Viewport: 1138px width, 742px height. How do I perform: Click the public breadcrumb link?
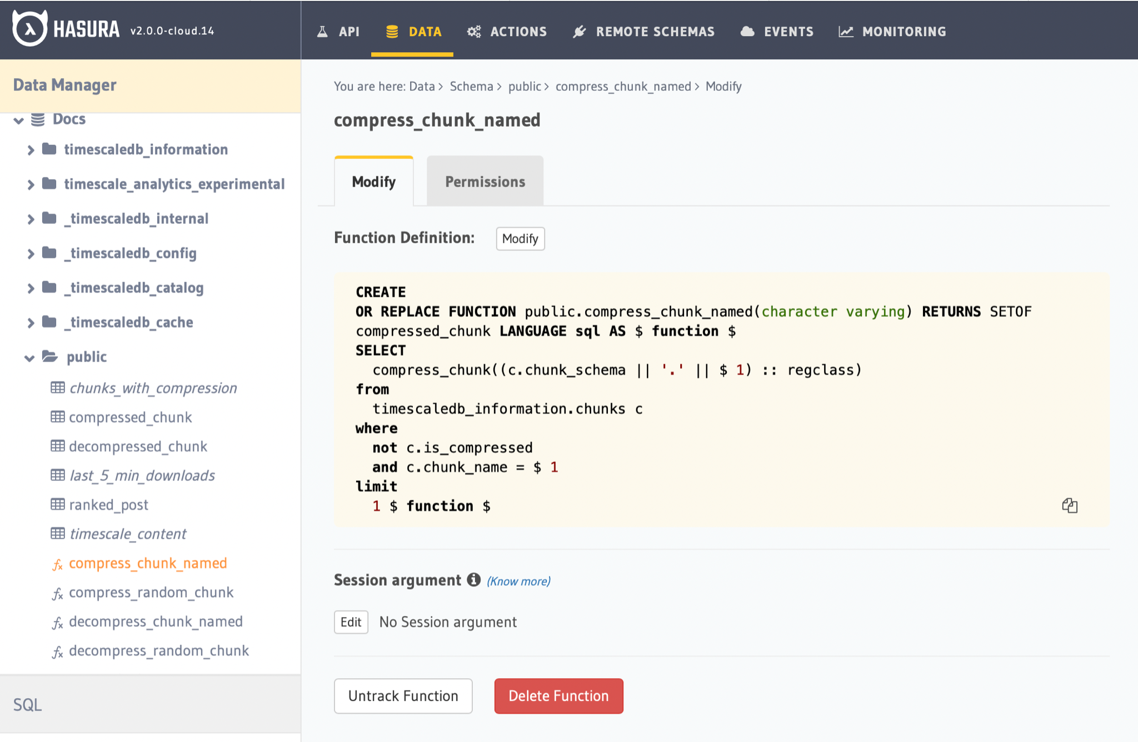pos(525,86)
